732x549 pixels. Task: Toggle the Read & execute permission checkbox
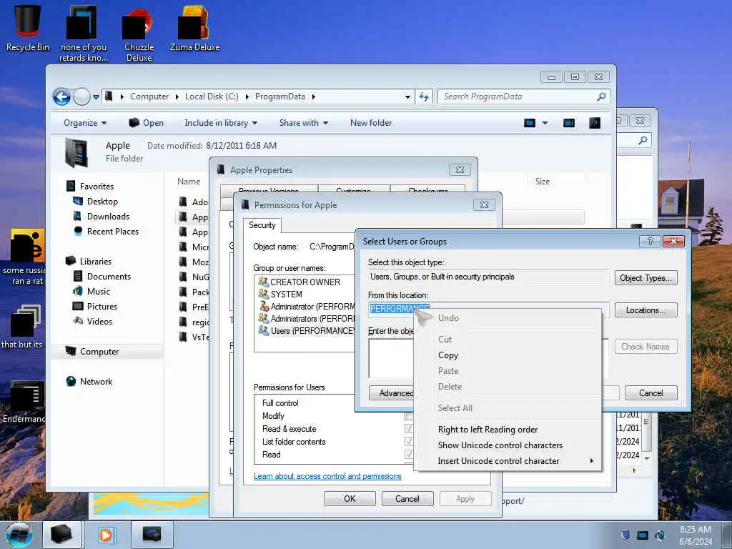(x=409, y=429)
